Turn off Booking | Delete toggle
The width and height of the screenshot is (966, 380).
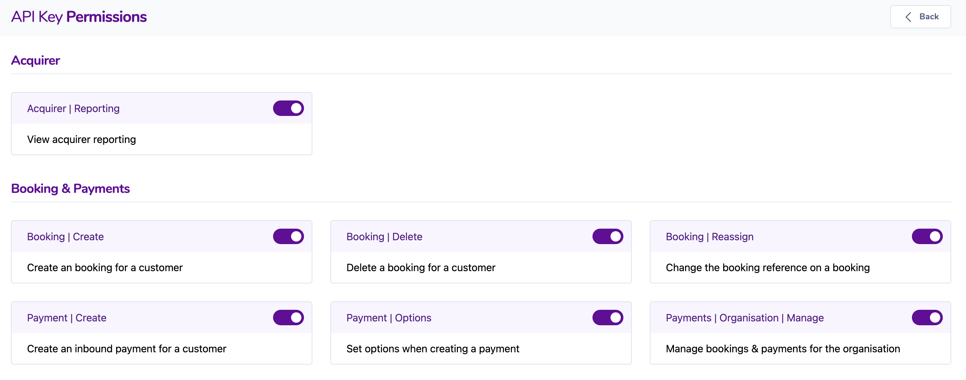tap(608, 237)
